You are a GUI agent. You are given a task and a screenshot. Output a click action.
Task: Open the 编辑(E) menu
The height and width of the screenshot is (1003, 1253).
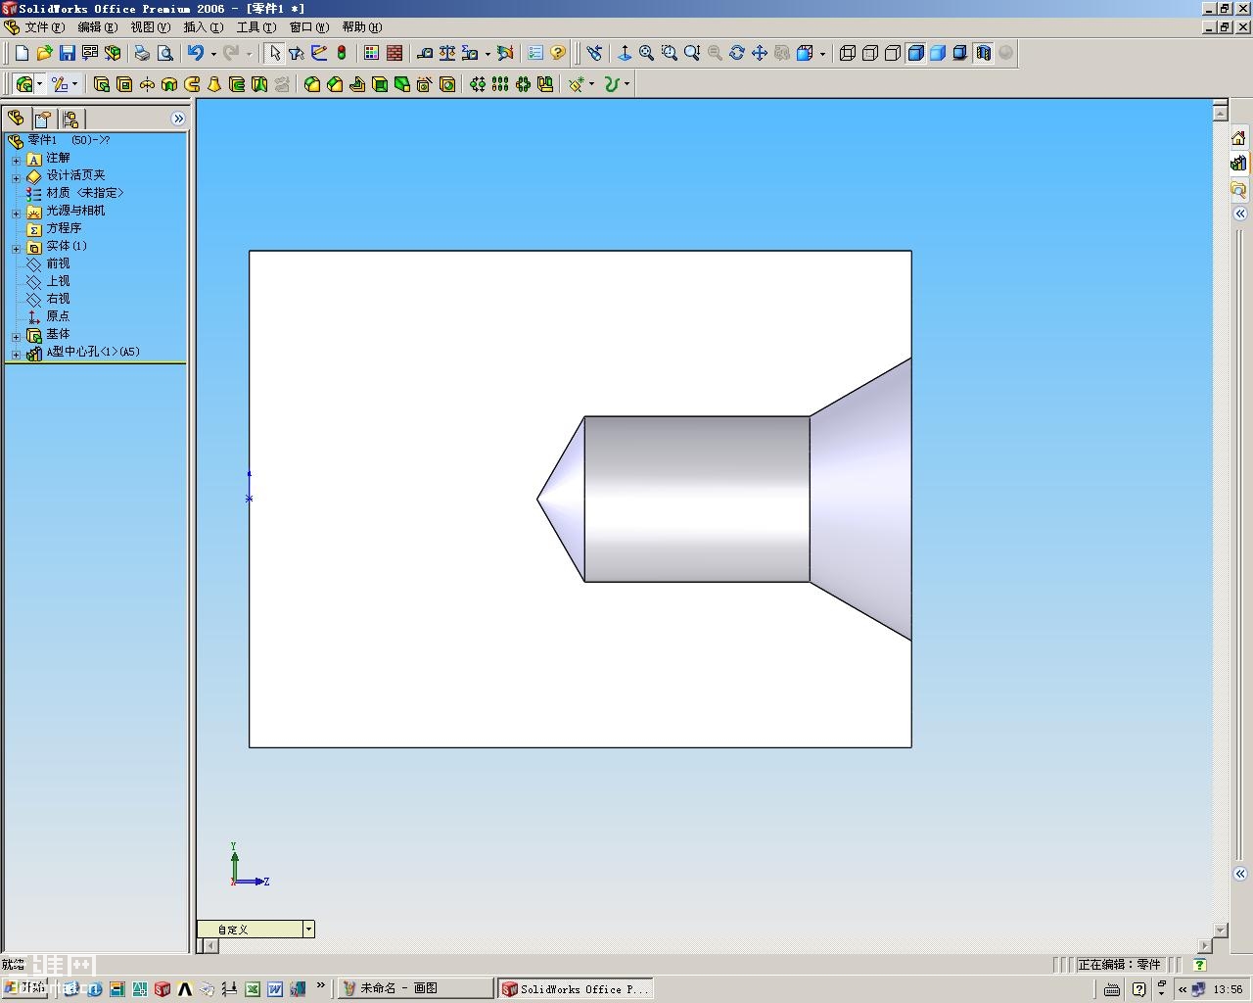97,27
